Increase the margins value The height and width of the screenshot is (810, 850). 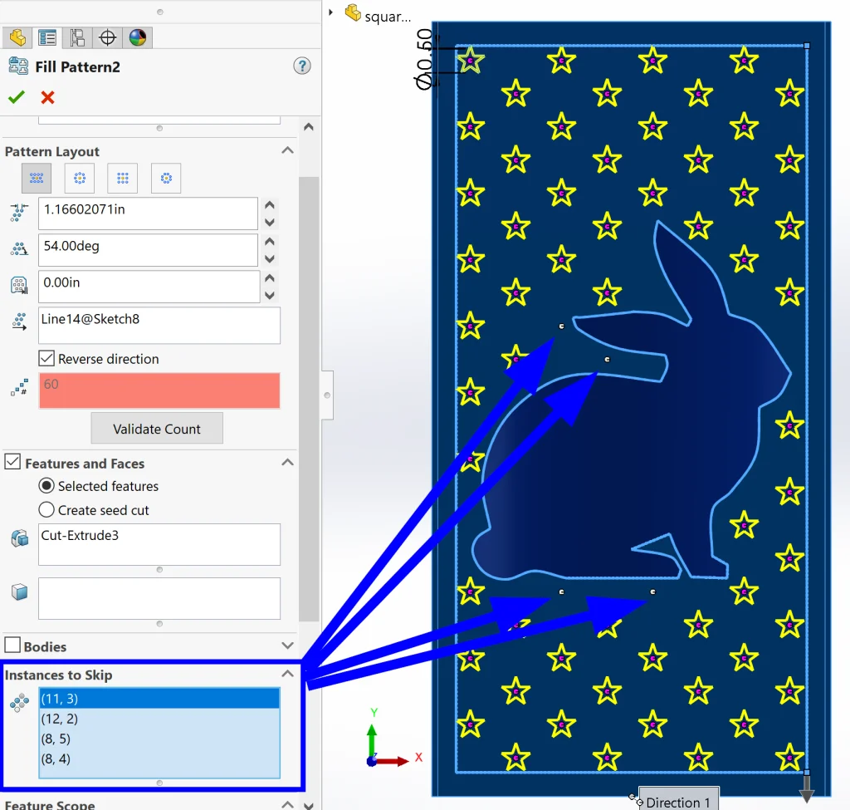pos(270,277)
